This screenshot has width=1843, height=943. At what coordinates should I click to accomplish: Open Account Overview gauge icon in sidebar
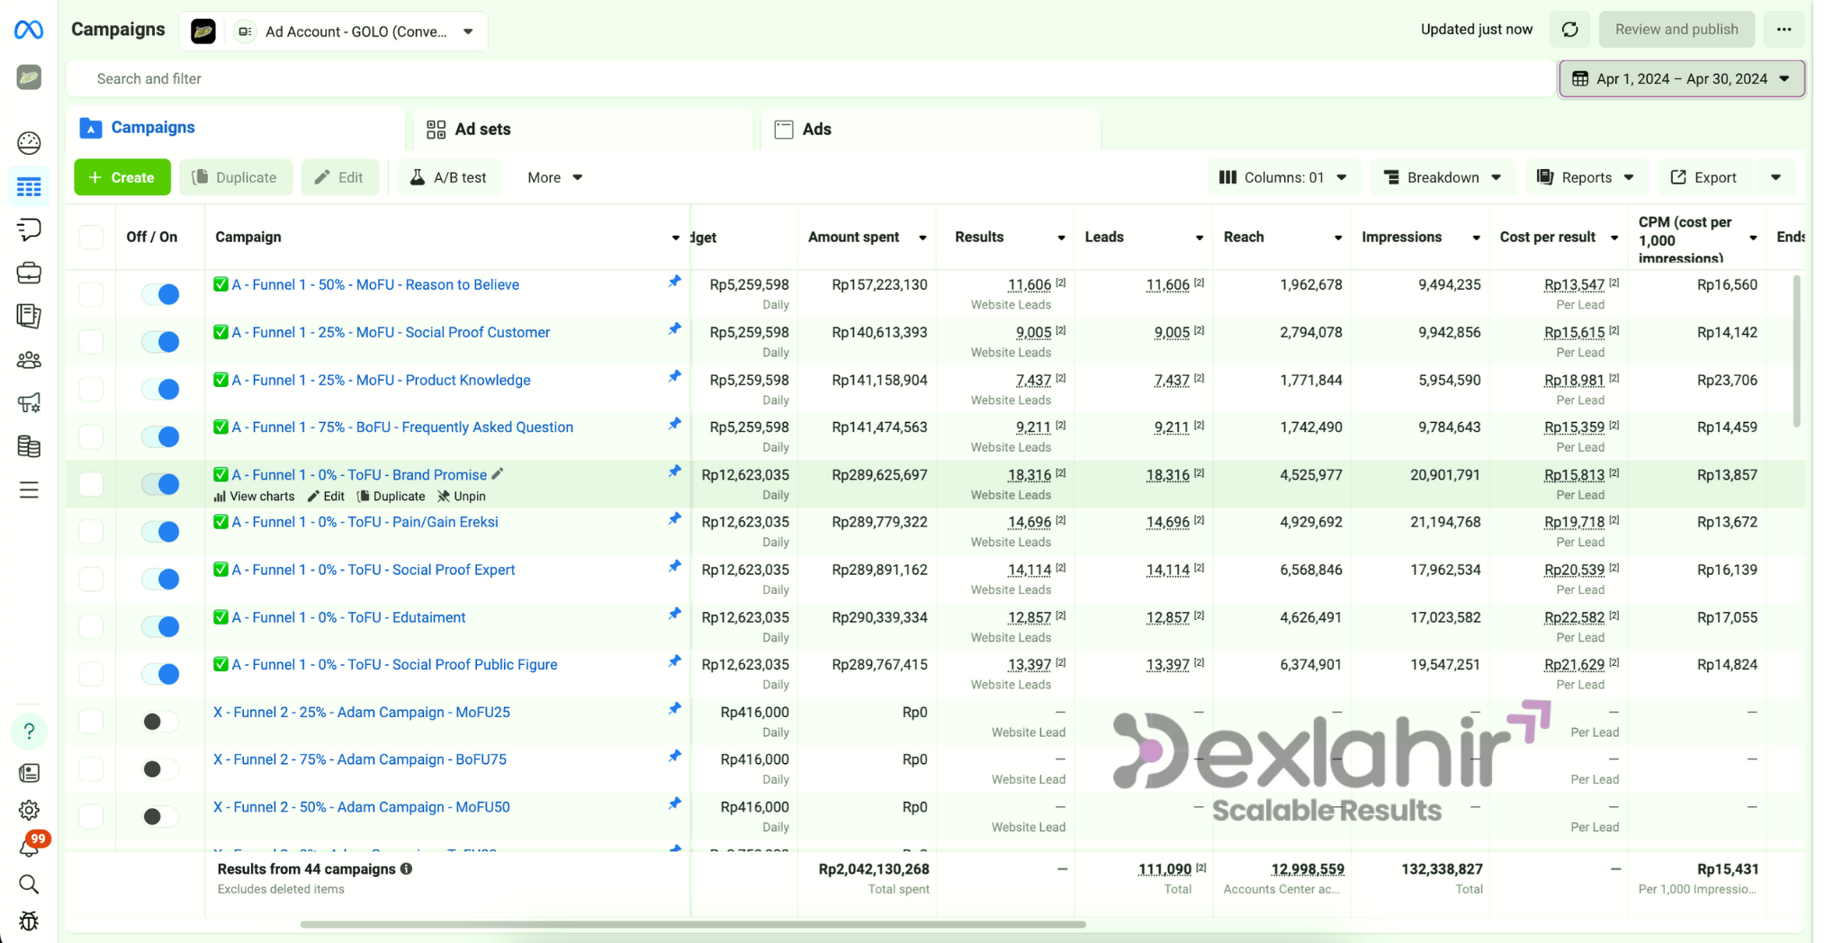click(29, 143)
